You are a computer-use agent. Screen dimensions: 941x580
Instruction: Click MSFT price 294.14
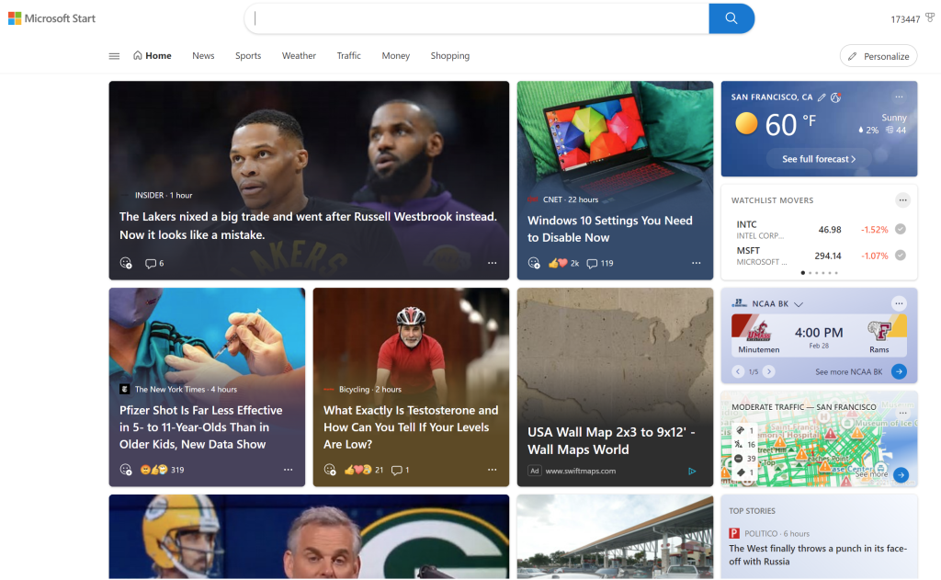point(828,256)
